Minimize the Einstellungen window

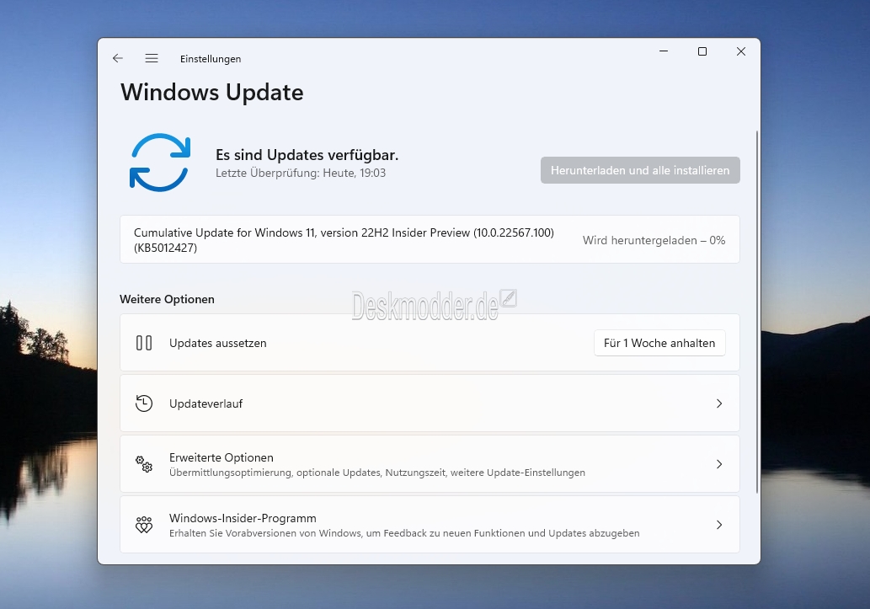click(664, 51)
